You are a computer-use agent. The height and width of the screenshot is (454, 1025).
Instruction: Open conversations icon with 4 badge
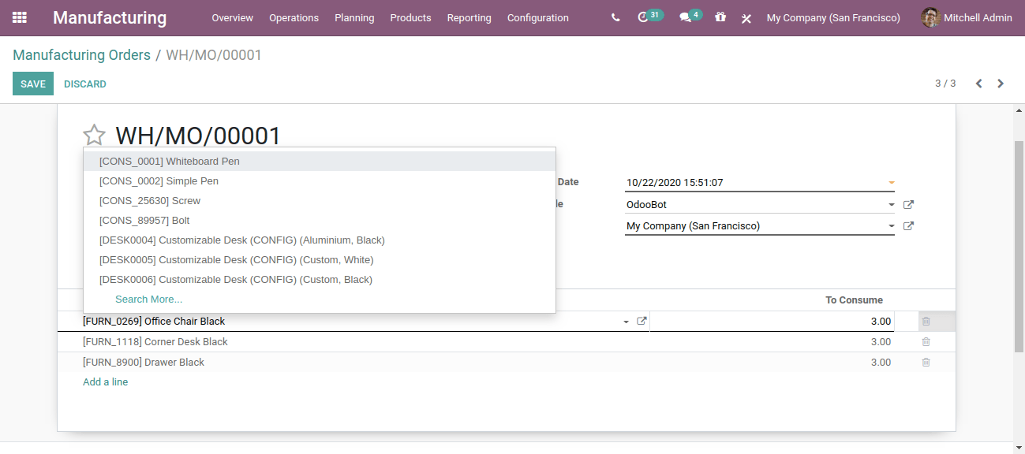pos(690,17)
